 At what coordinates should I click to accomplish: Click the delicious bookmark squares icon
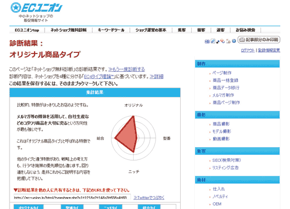pyautogui.click(x=217, y=42)
